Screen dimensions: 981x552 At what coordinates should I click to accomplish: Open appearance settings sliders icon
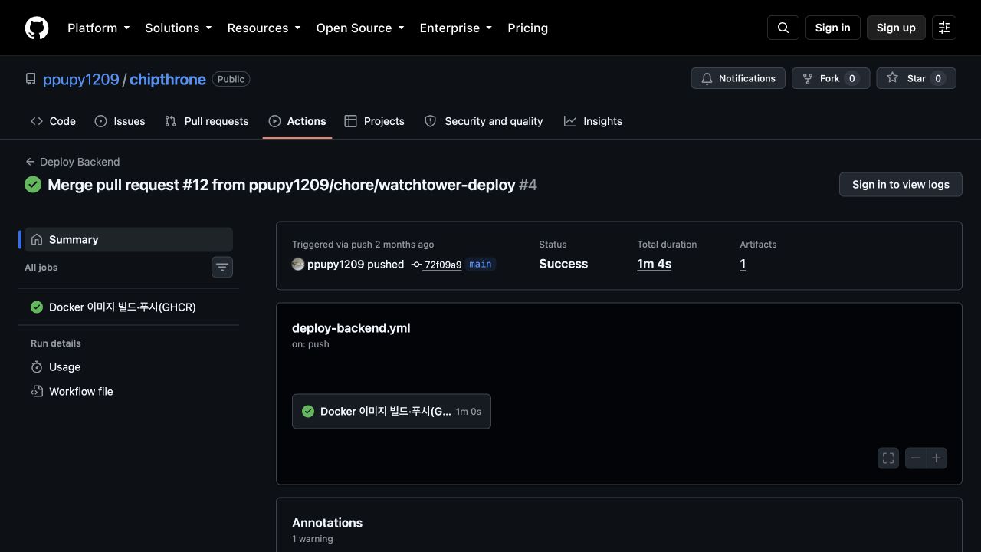click(944, 28)
